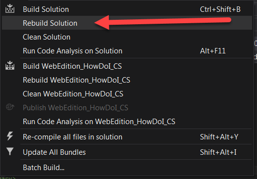Click the Shift+Alt+Y shortcut text

[219, 137]
